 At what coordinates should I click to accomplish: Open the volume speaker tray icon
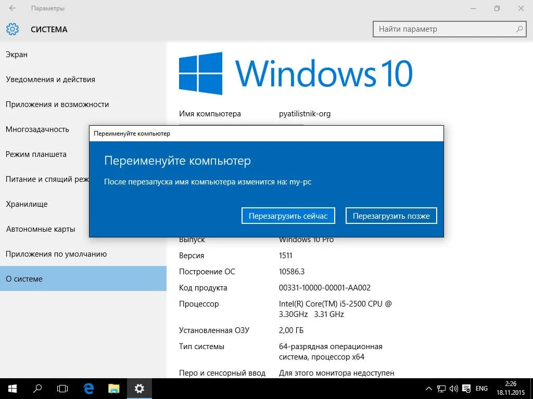(x=454, y=389)
